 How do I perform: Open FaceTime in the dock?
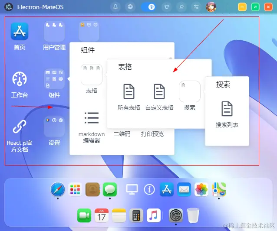coord(84,215)
